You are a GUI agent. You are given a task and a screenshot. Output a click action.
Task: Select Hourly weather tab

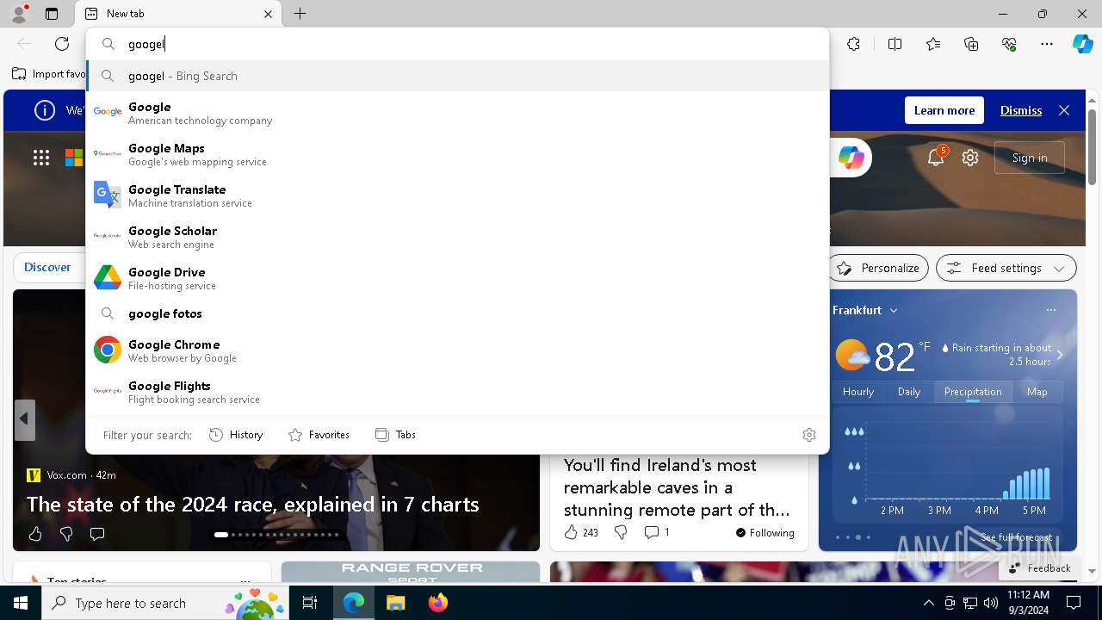pos(858,391)
